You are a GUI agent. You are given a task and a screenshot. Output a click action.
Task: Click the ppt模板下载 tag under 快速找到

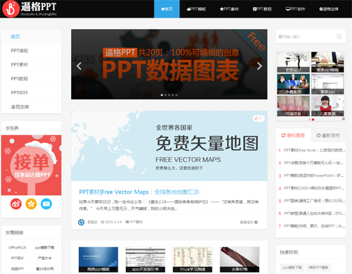pos(292,268)
